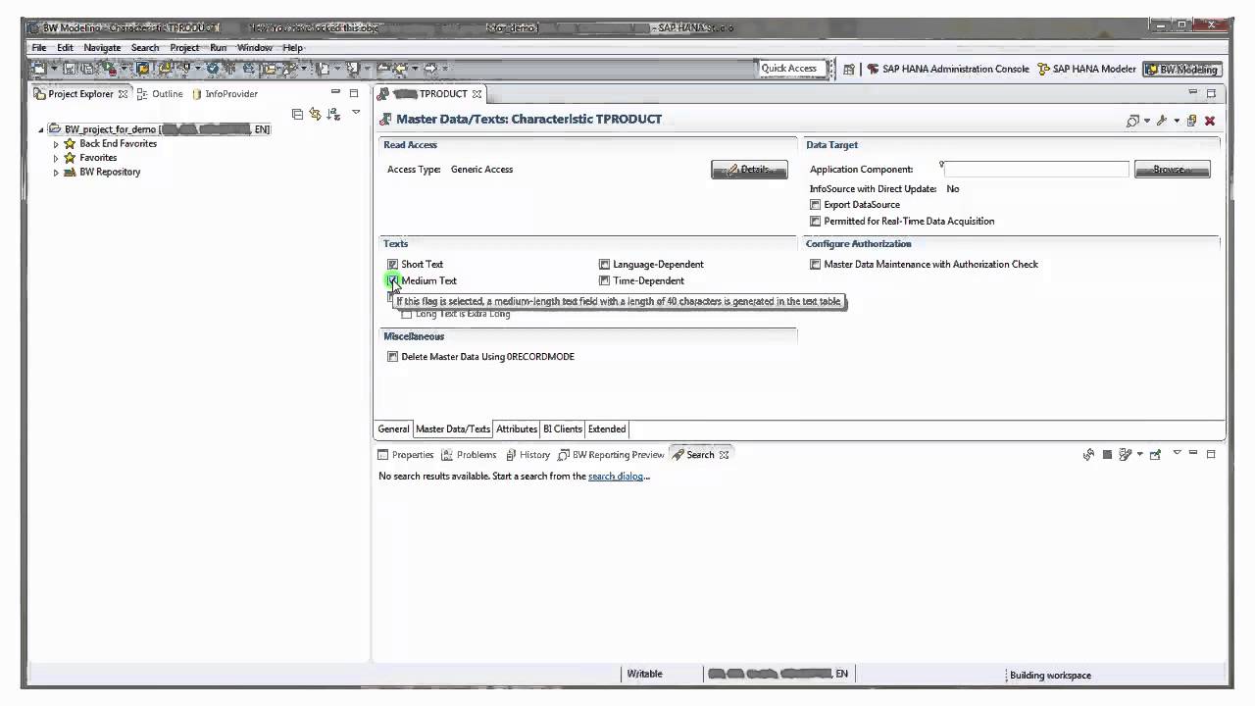Image resolution: width=1255 pixels, height=706 pixels.
Task: Minimize the Project Explorer panel
Action: (335, 93)
